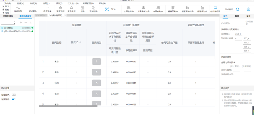Click the 剪切 (cut) icon
This screenshot has height=115, width=254.
pos(3,6)
